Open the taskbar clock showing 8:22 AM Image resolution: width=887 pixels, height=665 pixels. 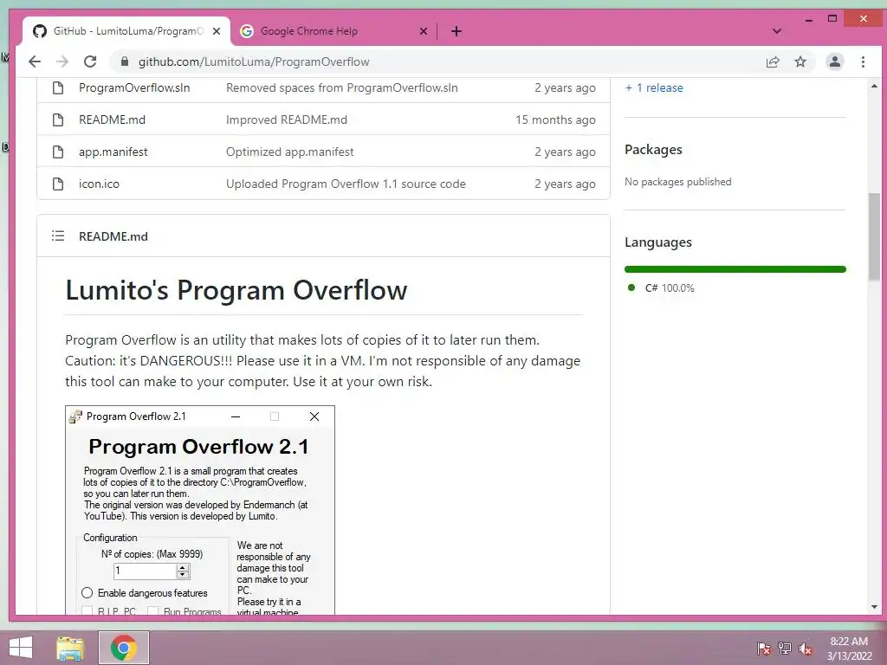849,648
